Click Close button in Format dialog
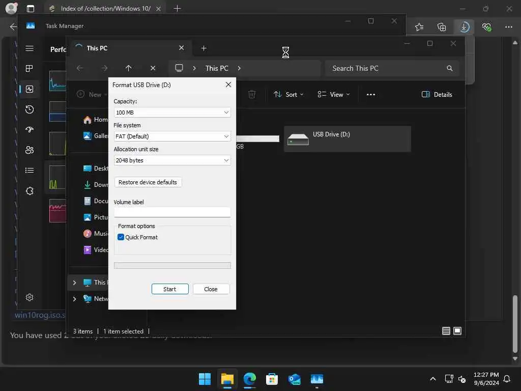Viewport: 521px width, 391px height. (x=211, y=289)
